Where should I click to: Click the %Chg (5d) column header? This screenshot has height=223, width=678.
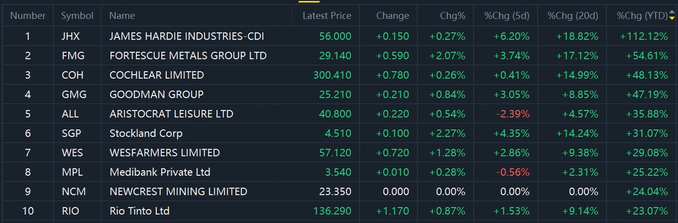coord(507,16)
